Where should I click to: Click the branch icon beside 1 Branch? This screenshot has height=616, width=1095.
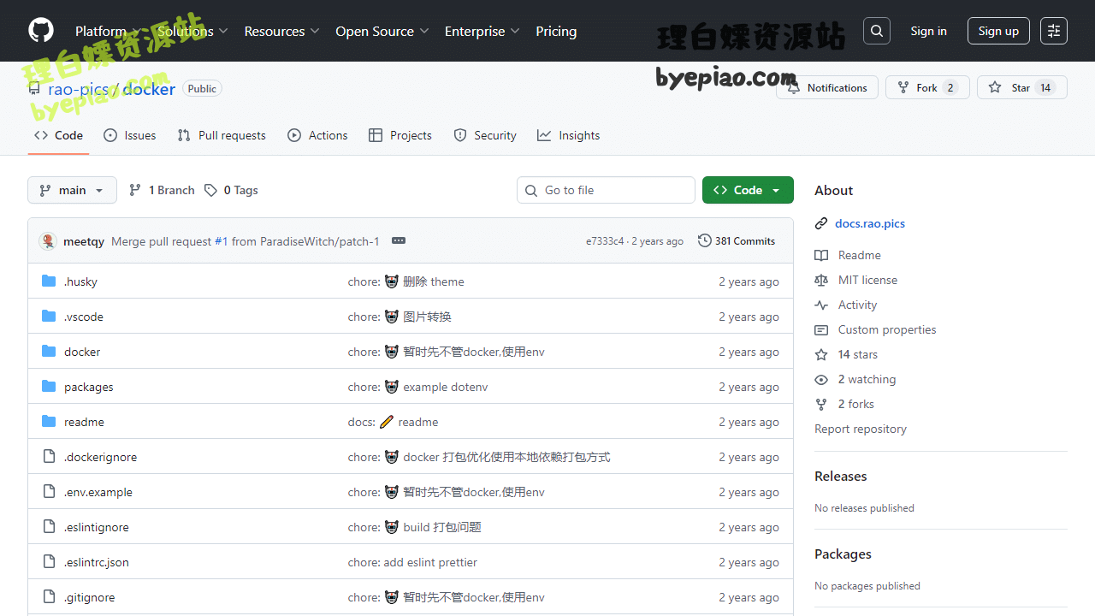point(135,190)
